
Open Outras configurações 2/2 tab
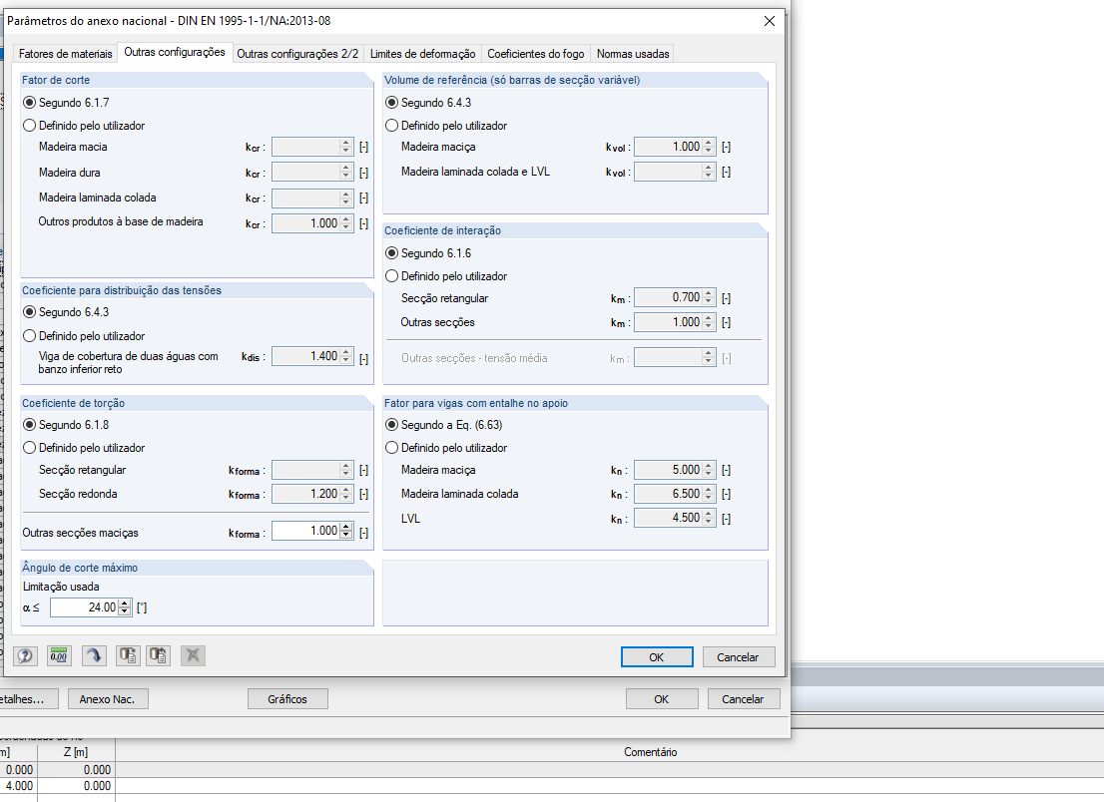pyautogui.click(x=297, y=54)
